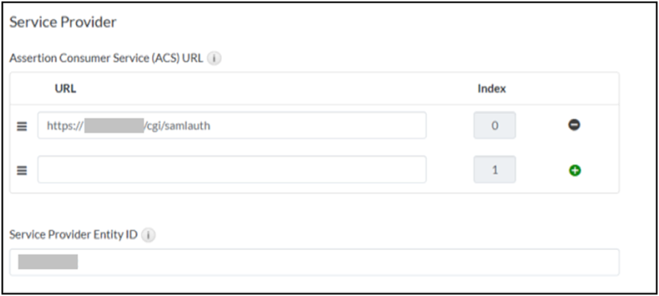Click the redacted hostname in the first URL

114,125
